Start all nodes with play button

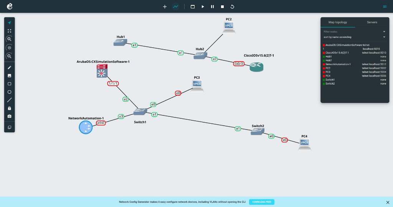point(203,7)
